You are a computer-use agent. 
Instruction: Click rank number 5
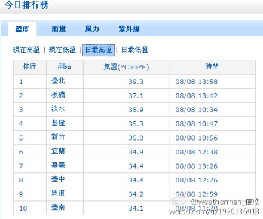pyautogui.click(x=21, y=138)
